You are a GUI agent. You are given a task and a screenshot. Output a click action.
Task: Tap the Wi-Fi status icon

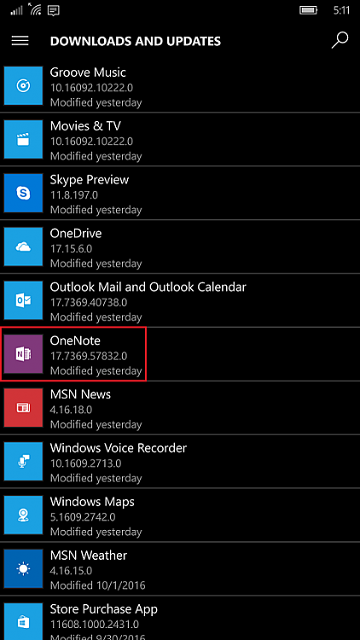tap(34, 10)
